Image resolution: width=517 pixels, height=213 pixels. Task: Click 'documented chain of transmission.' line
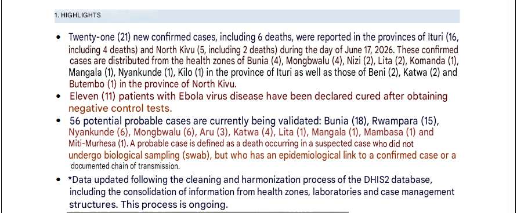tap(125, 166)
